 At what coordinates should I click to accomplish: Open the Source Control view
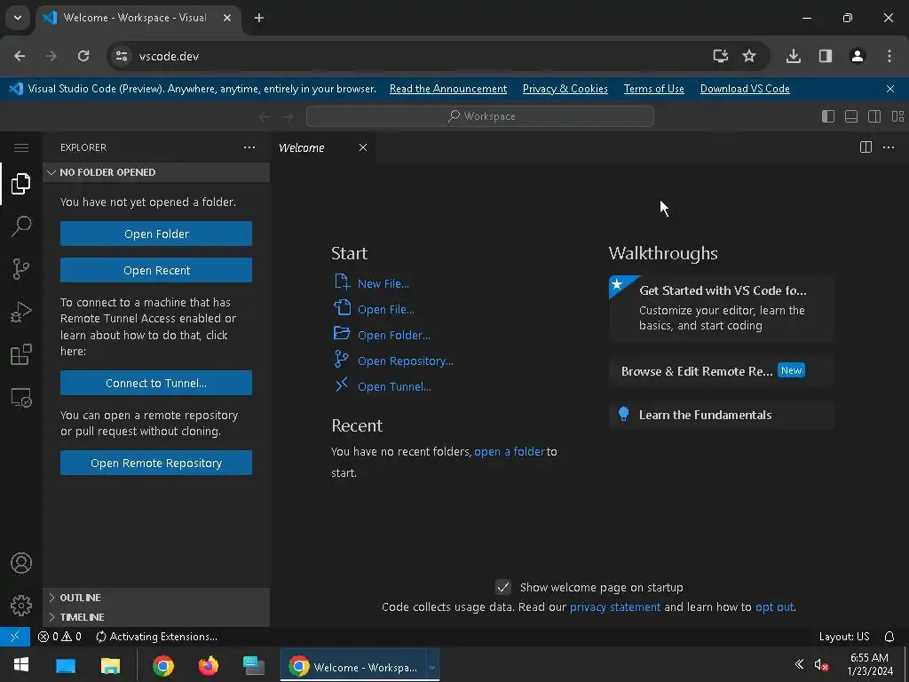click(21, 269)
